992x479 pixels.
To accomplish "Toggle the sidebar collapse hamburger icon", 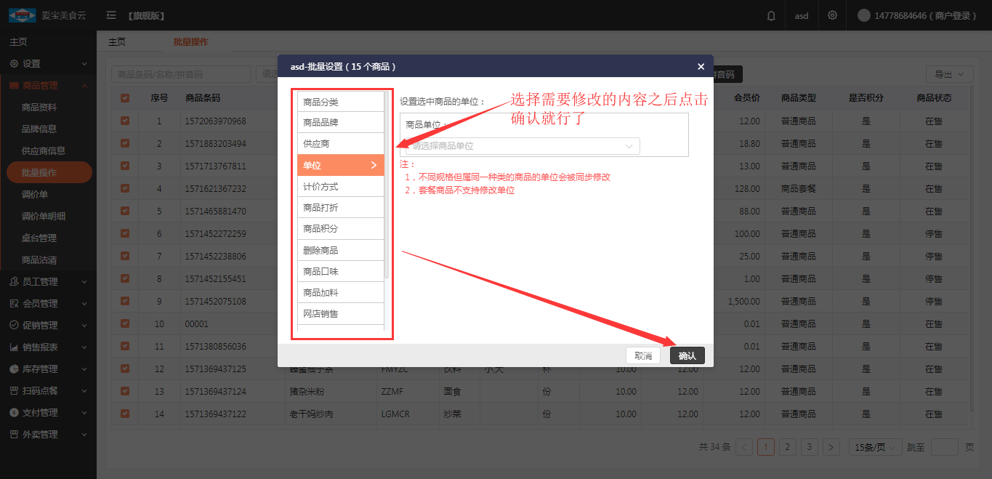I will [111, 15].
